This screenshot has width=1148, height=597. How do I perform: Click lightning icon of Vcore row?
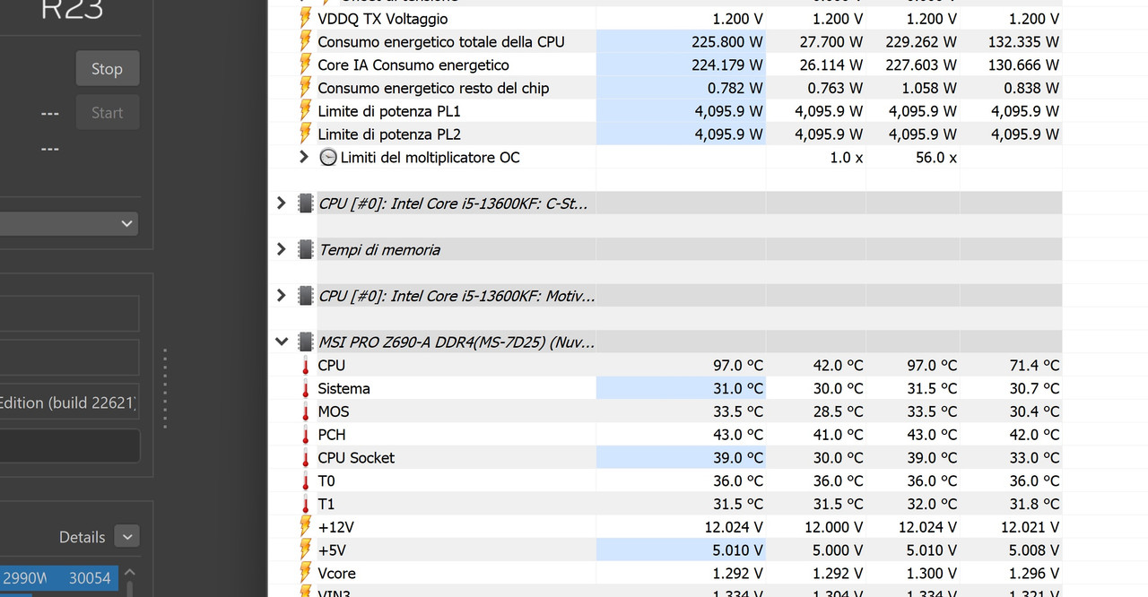point(305,573)
